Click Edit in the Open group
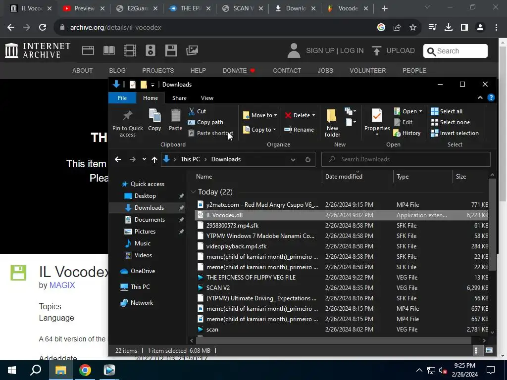 tap(403, 122)
